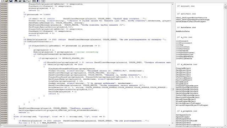Select StopObject in the function list
The image size is (227, 128).
(182, 84)
